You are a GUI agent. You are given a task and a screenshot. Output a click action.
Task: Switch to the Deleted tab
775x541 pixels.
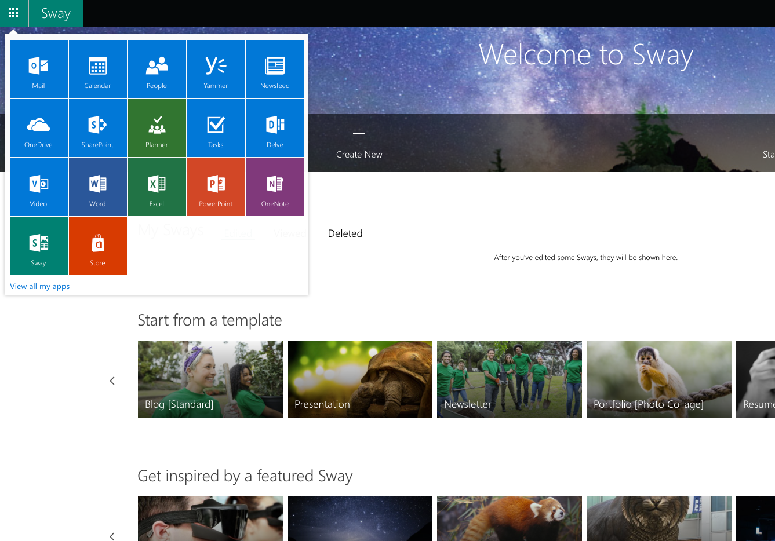click(345, 233)
